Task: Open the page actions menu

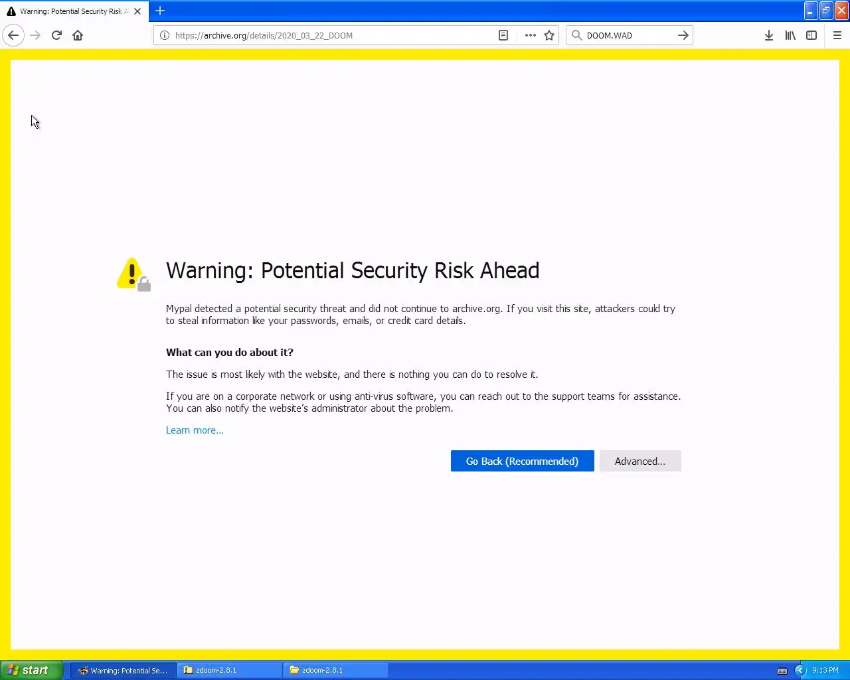Action: 530,35
